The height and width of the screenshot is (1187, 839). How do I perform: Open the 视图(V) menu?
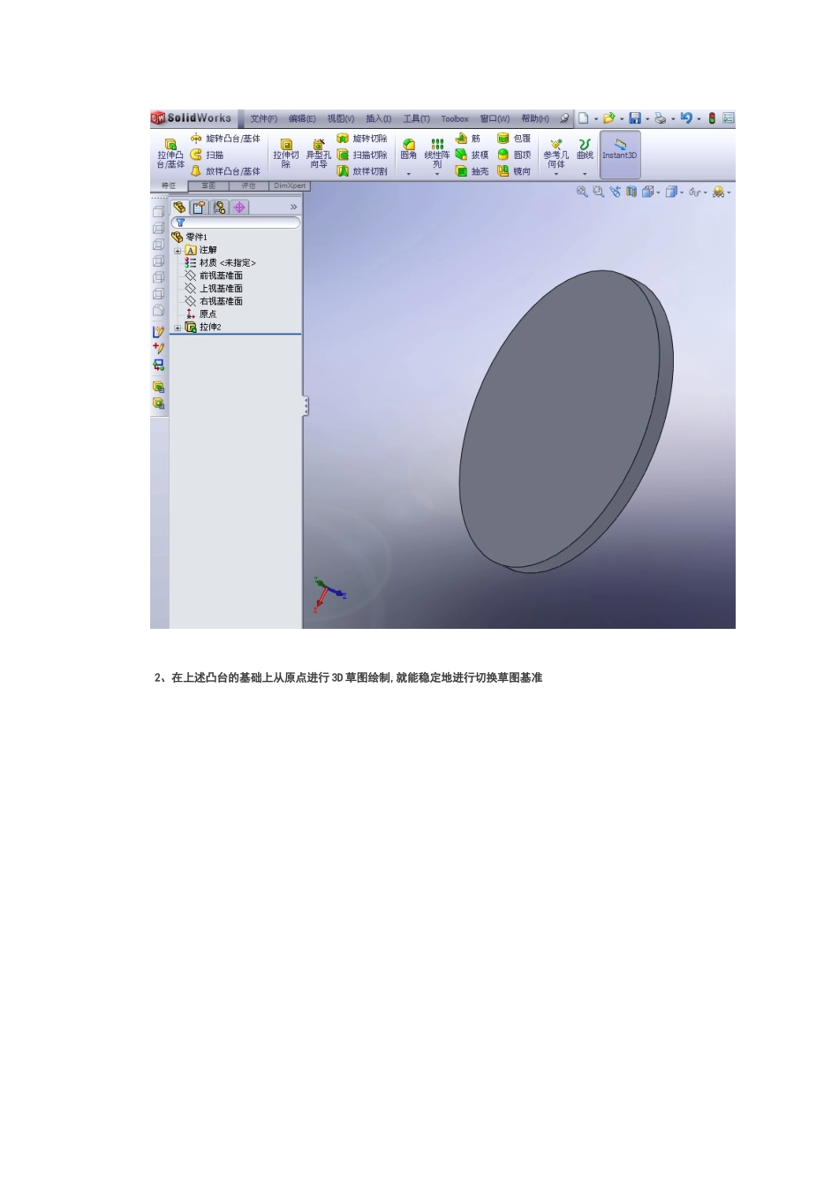coord(341,118)
